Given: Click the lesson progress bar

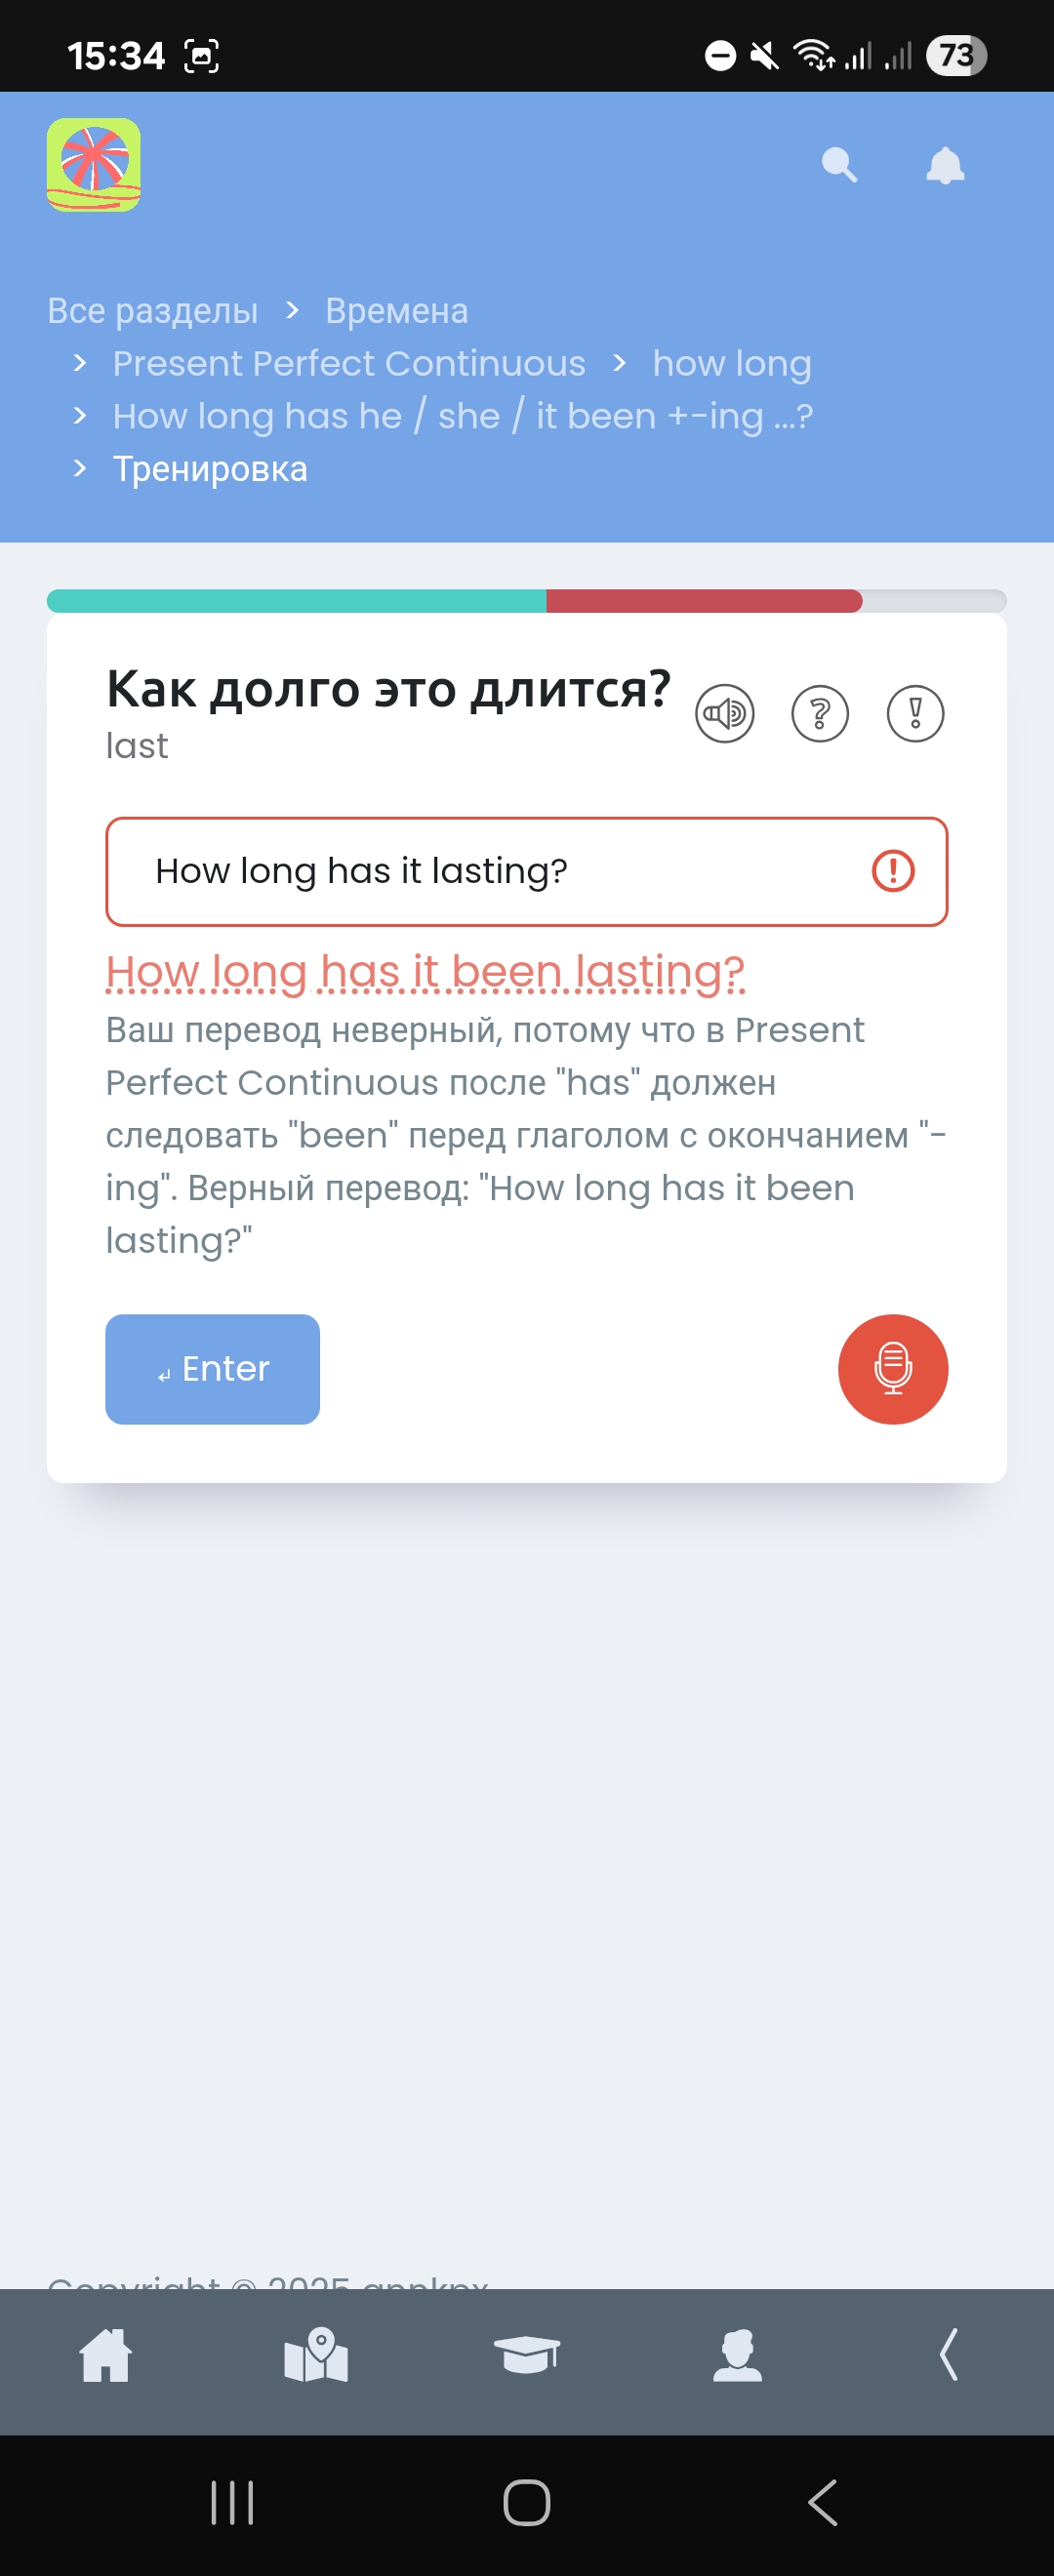Looking at the screenshot, I should tap(526, 601).
